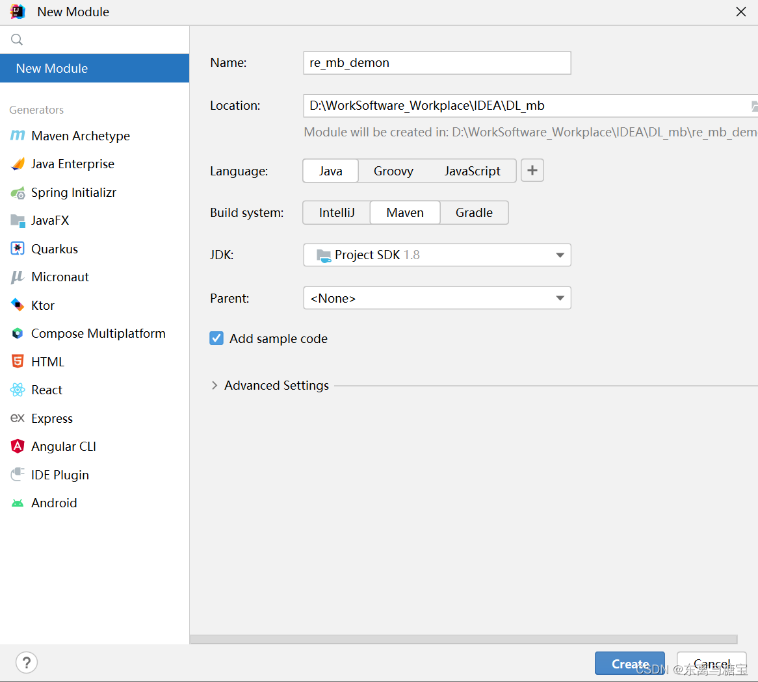Uncheck Add sample code checkbox
The image size is (758, 682).
click(x=216, y=338)
